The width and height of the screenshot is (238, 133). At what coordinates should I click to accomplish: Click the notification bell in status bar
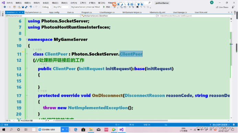pos(234,125)
